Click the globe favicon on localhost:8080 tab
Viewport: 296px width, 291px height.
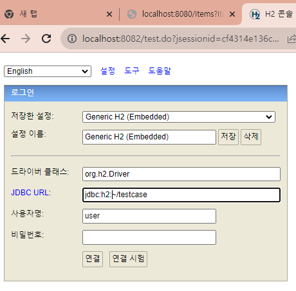pos(132,14)
